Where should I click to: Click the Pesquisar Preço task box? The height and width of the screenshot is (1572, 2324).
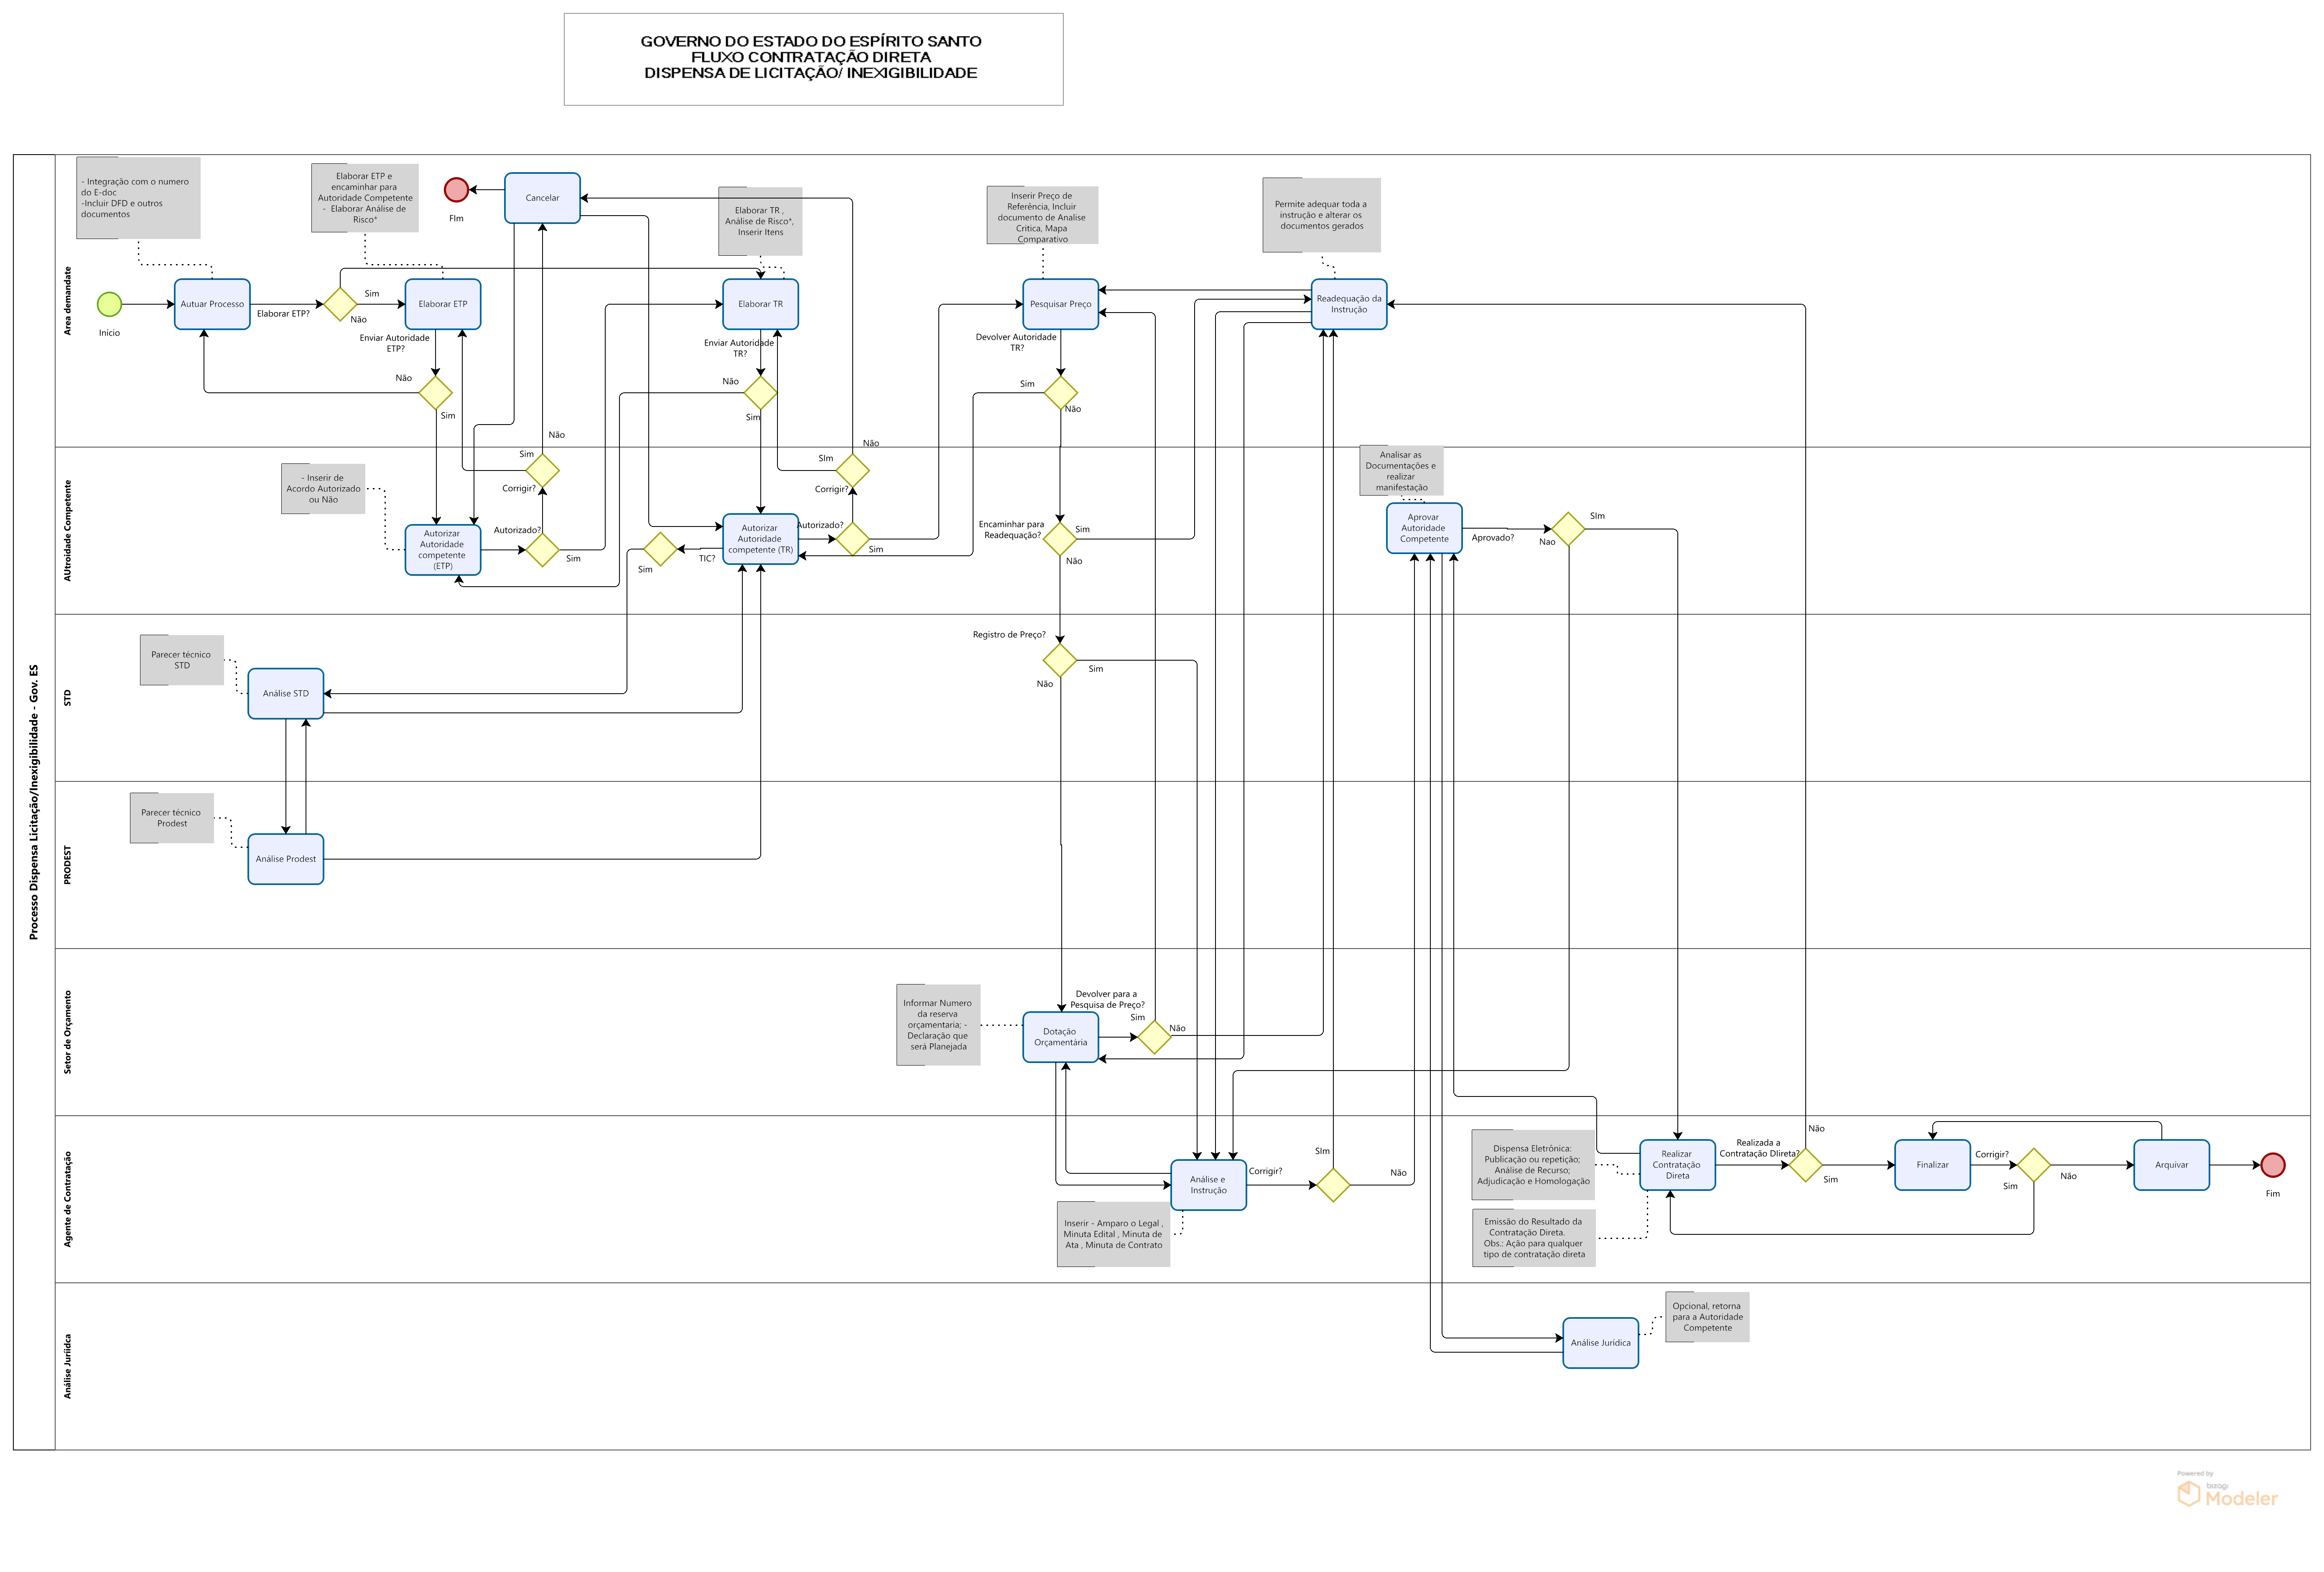coord(1060,304)
